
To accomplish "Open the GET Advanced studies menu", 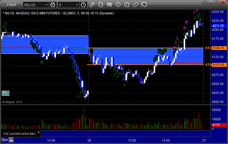I will (109, 5).
